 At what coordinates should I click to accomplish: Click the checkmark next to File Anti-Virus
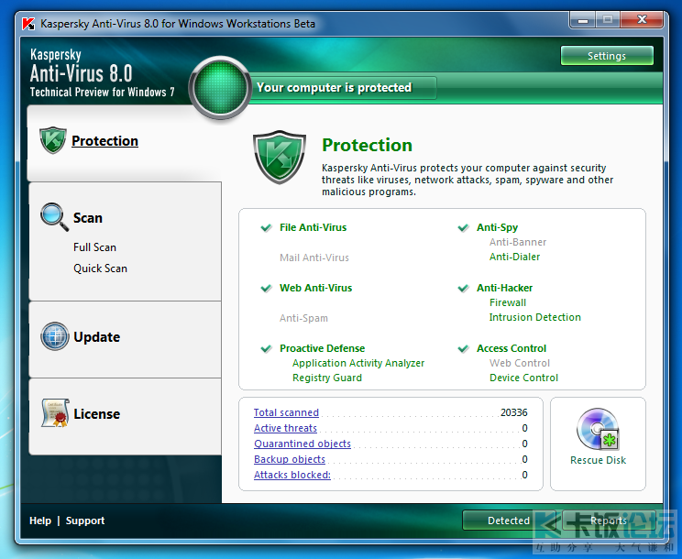pyautogui.click(x=266, y=228)
